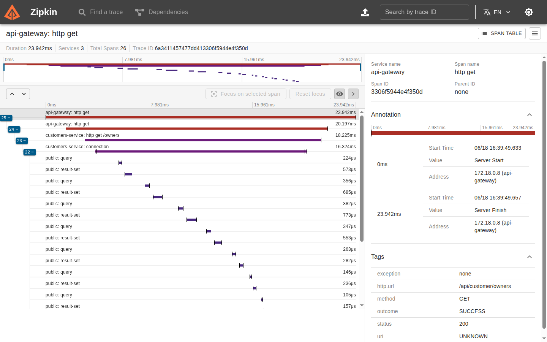This screenshot has width=547, height=342.
Task: Toggle the eye visibility button
Action: pos(340,94)
